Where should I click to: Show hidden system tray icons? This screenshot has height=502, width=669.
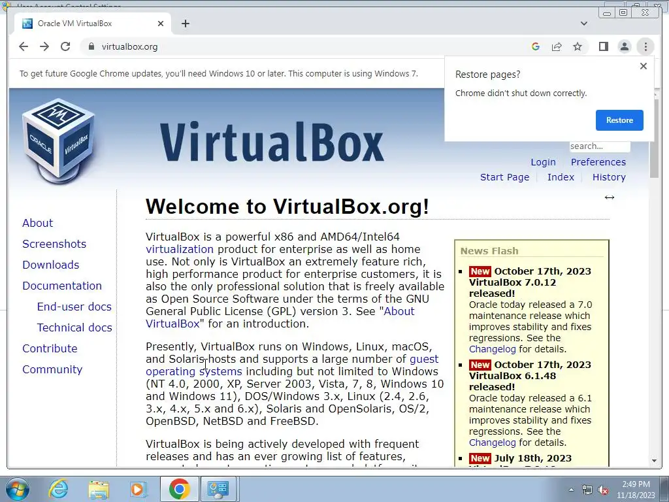(571, 490)
